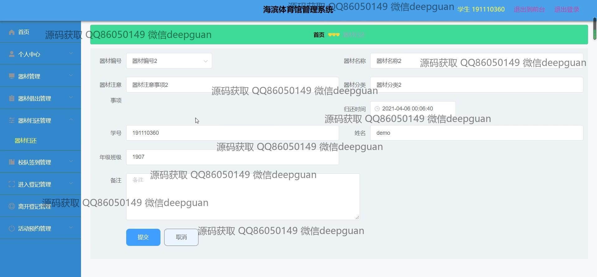This screenshot has width=597, height=277.
Task: Go to 首页 via the breadcrumb
Action: coord(319,35)
